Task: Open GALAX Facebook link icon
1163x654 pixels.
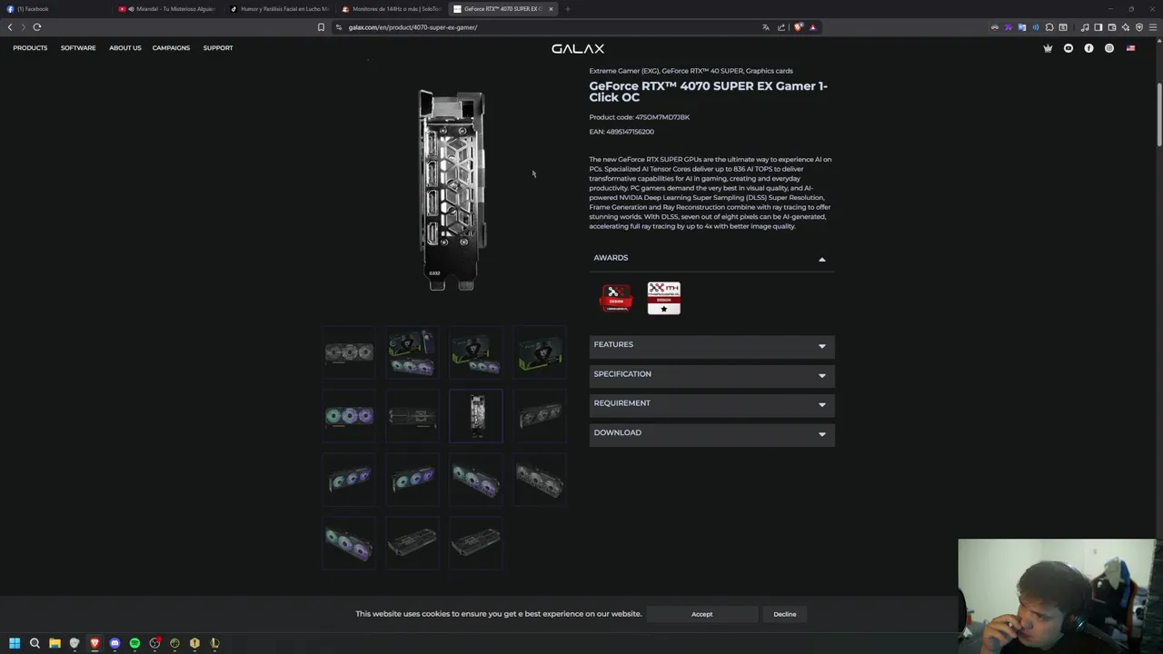Action: click(x=1088, y=48)
